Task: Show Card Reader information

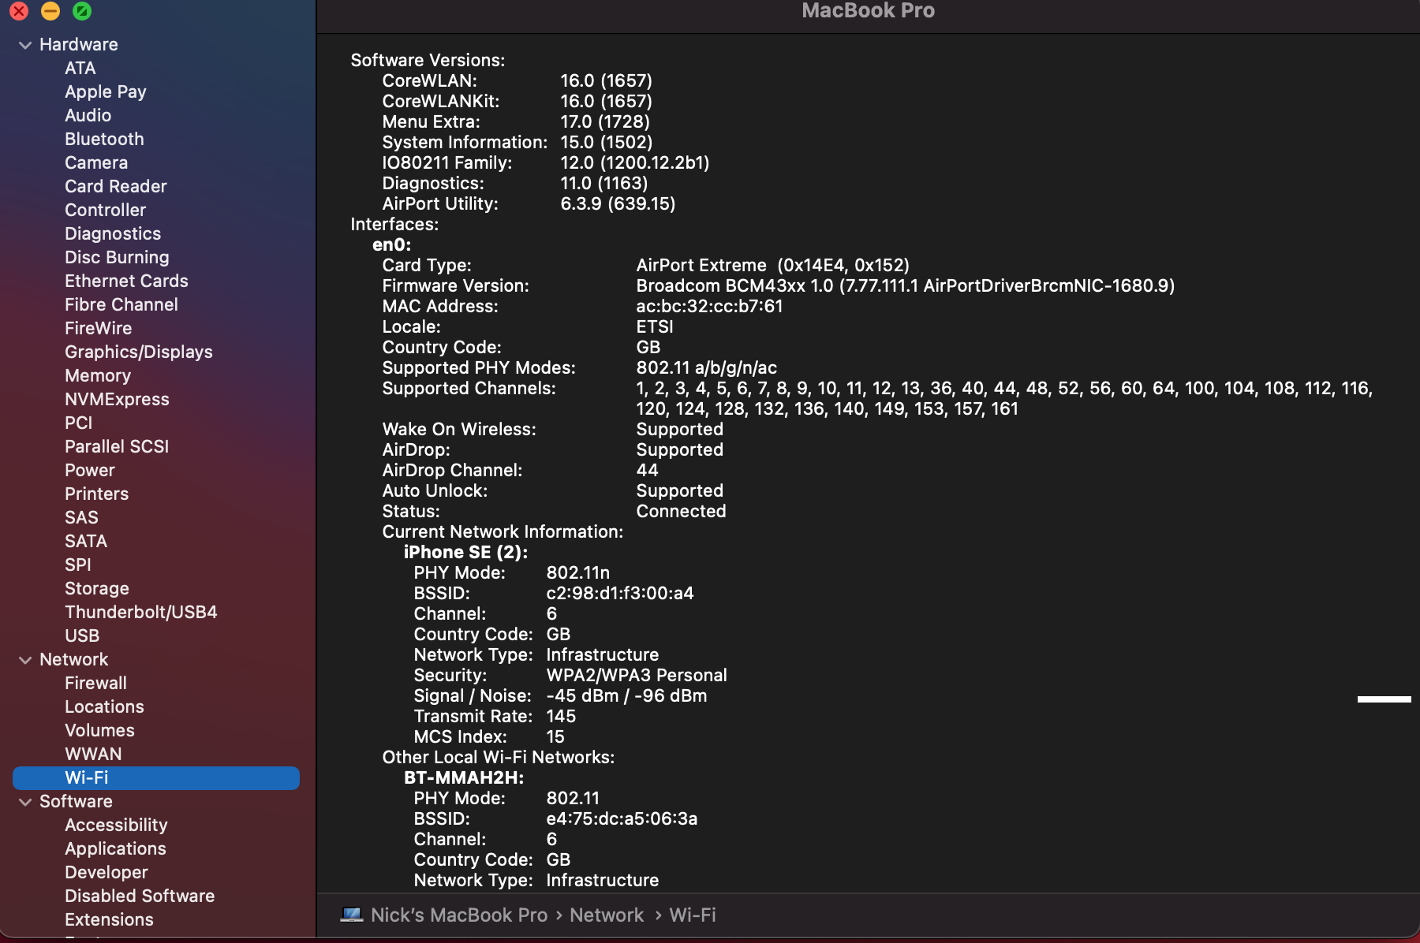Action: 116,187
